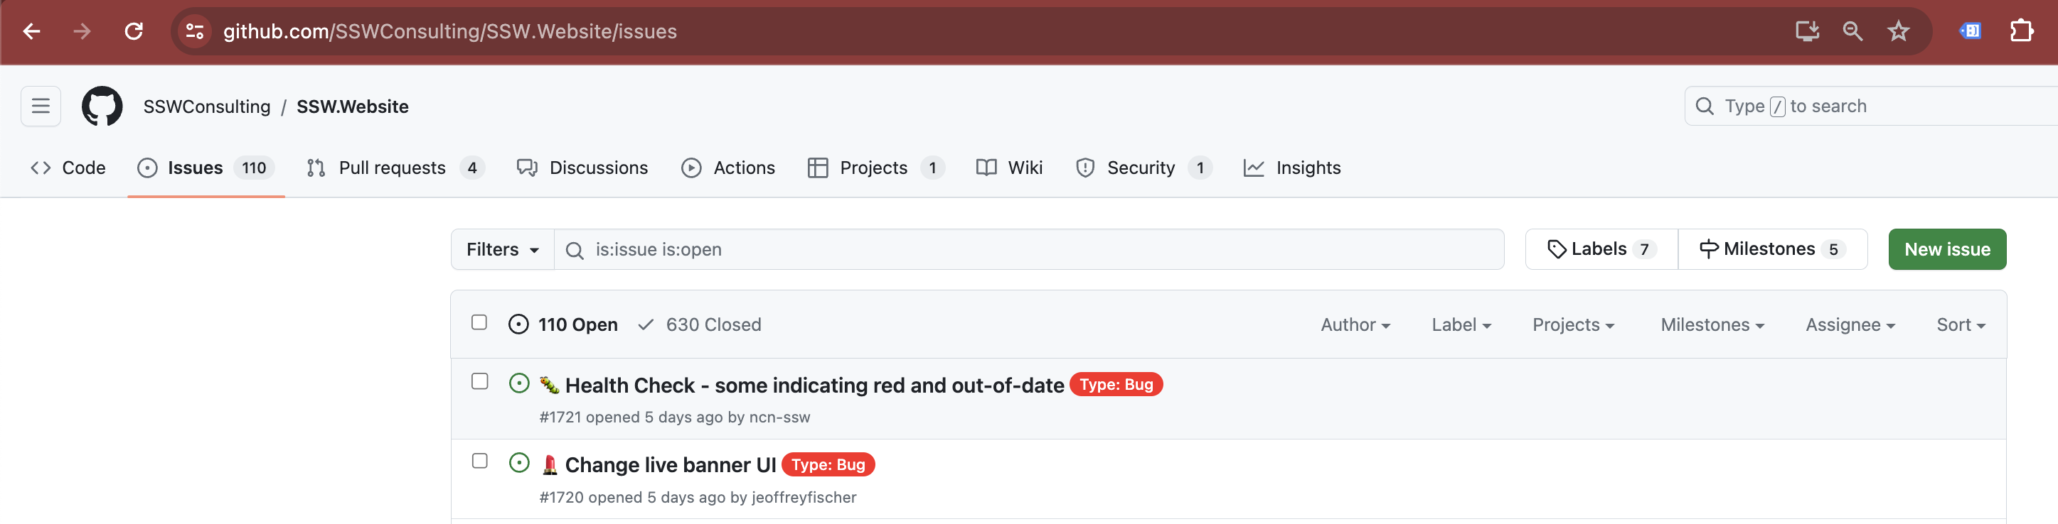Expand the Filters dropdown

pyautogui.click(x=503, y=250)
